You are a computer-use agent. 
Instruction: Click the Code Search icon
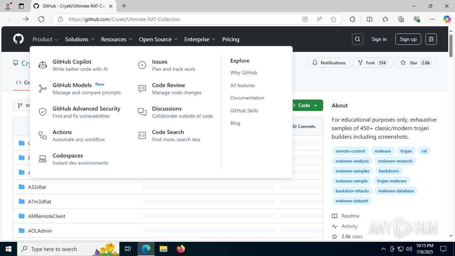(x=142, y=135)
